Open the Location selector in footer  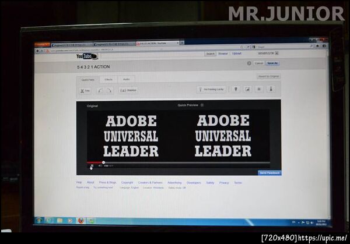click(153, 188)
